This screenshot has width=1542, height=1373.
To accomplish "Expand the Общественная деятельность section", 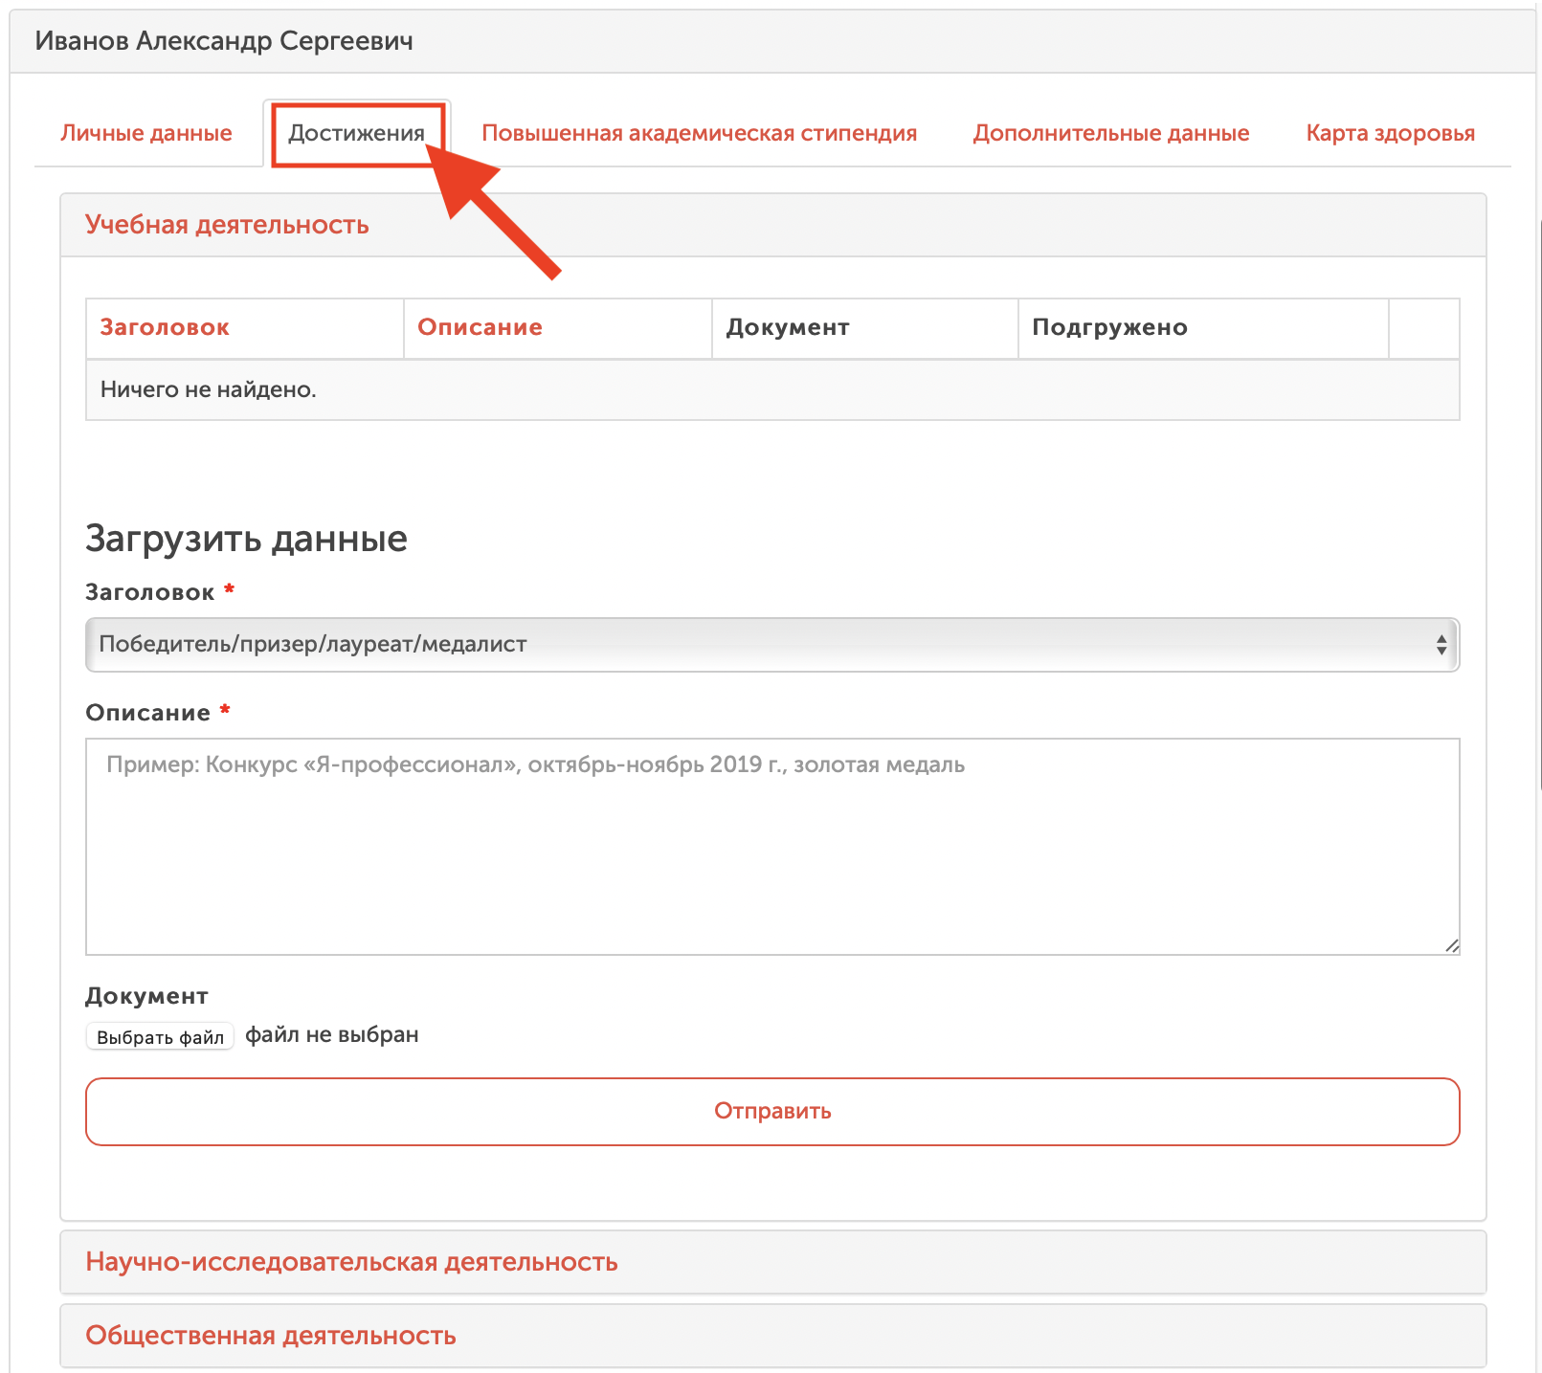I will point(271,1336).
